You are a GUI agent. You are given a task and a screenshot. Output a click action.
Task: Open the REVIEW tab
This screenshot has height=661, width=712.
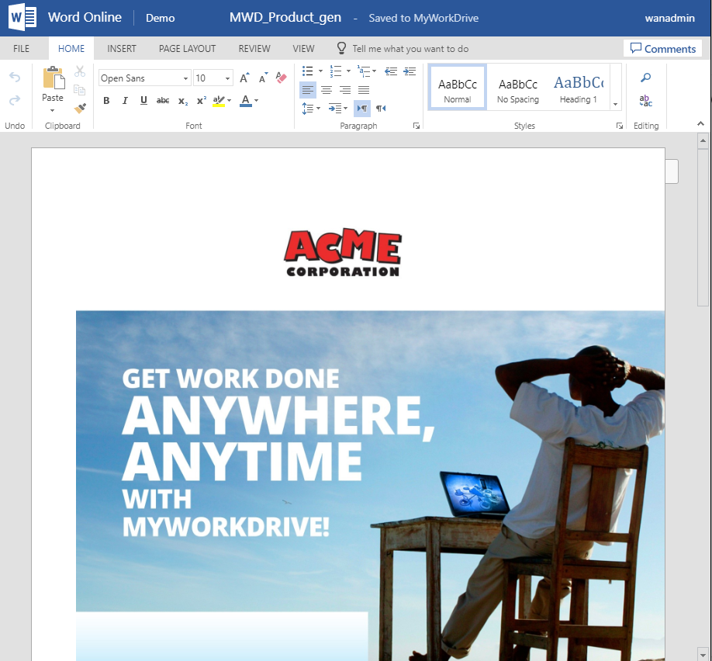tap(254, 48)
